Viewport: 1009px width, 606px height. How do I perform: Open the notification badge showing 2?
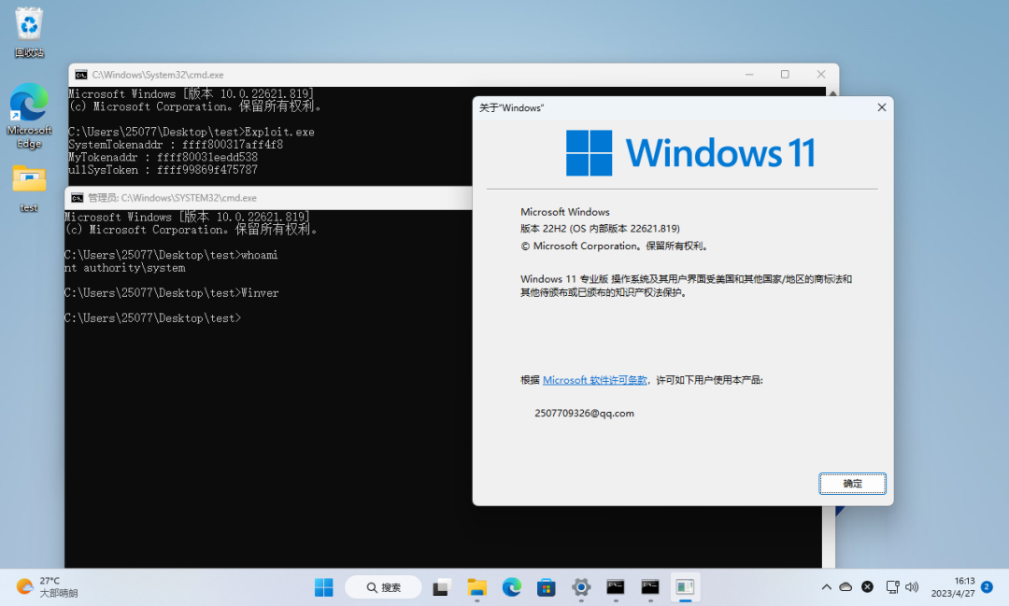click(x=988, y=586)
